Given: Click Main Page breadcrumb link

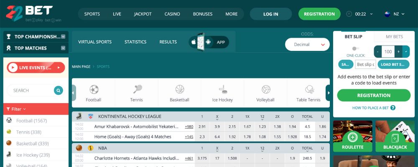Looking at the screenshot, I should click(x=81, y=66).
